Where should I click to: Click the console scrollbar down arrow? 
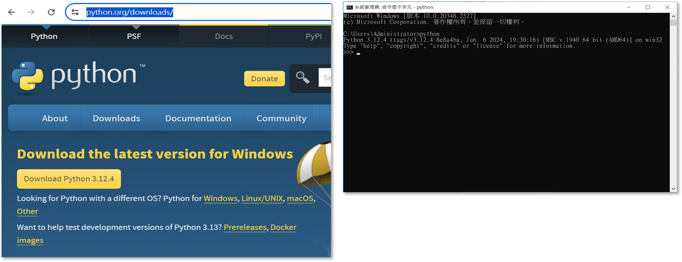673,189
